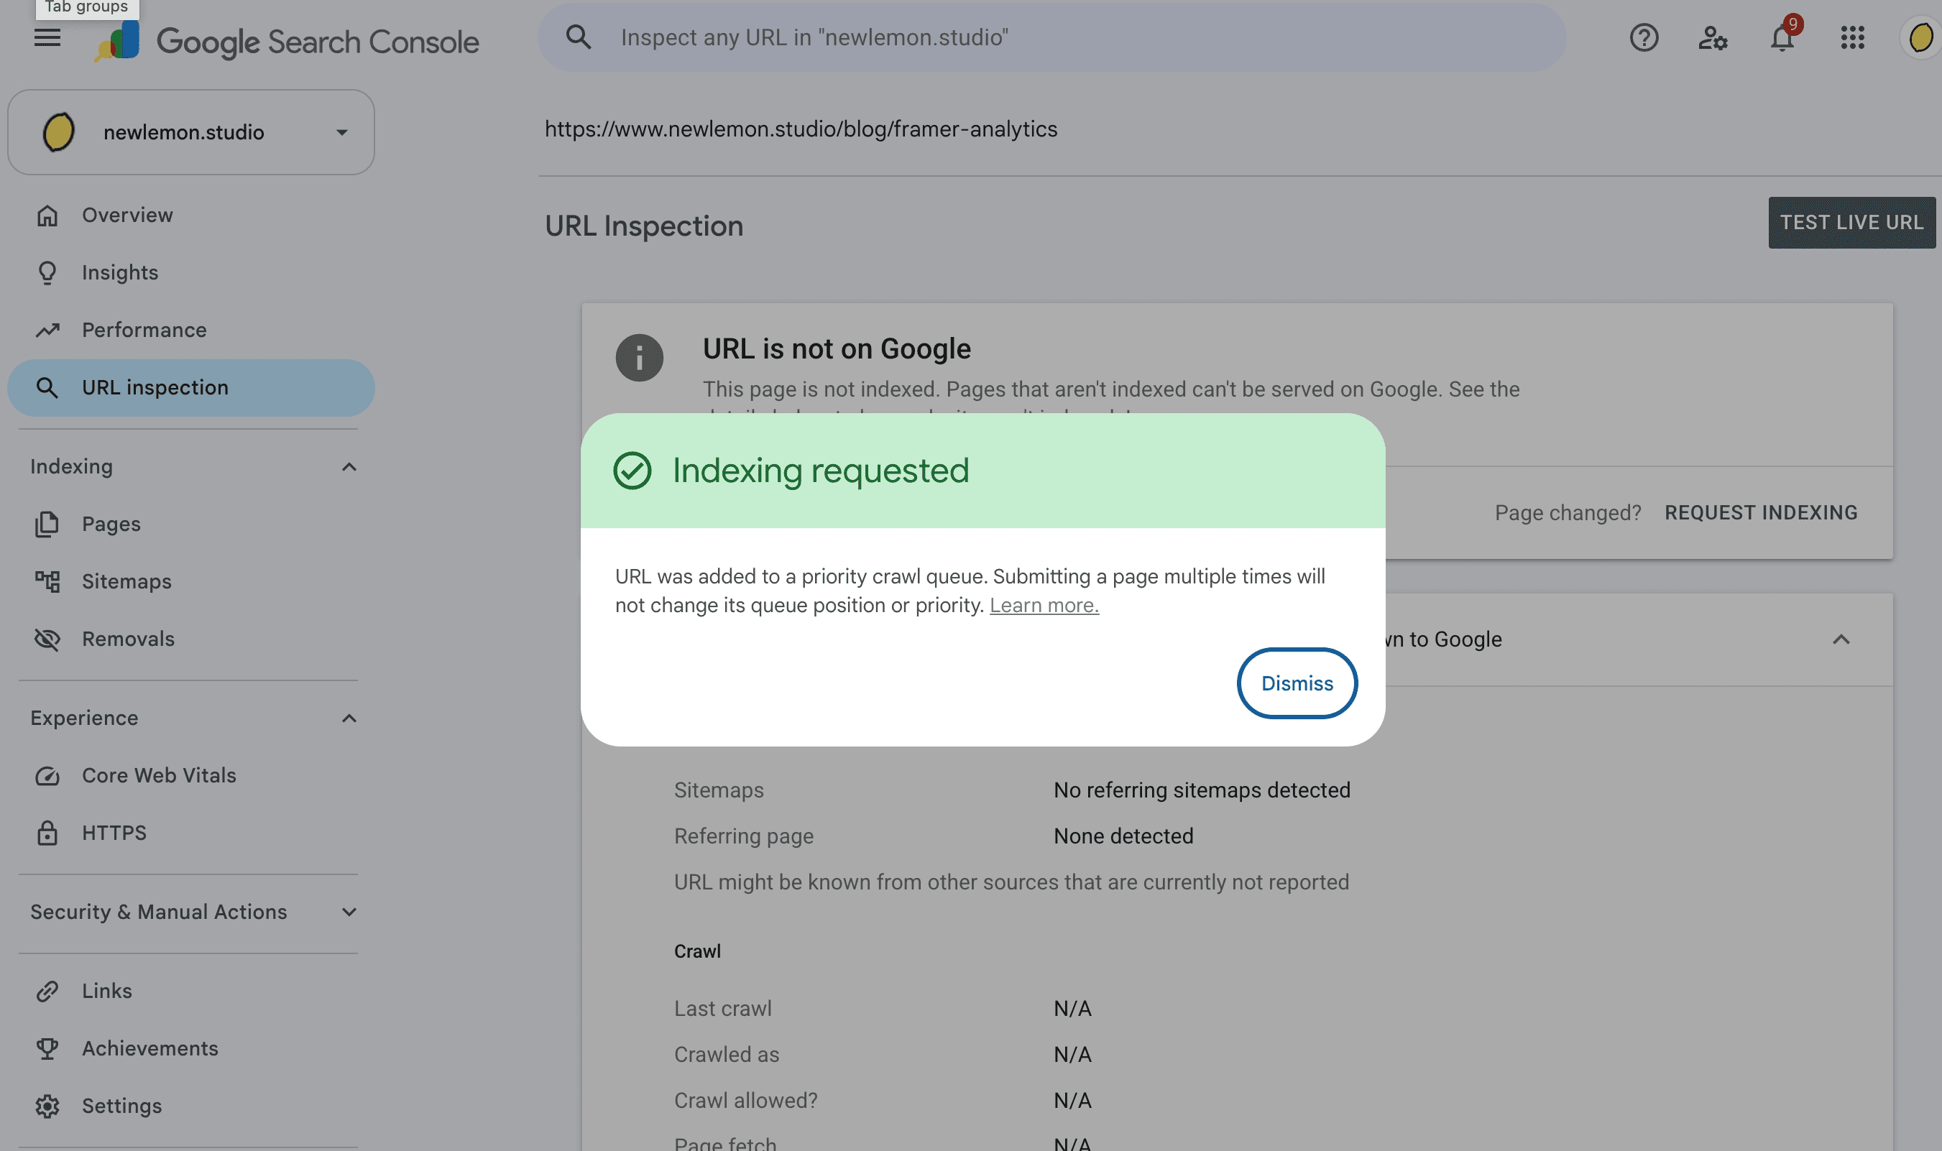Click the 'Referring page' row label
This screenshot has height=1151, width=1942.
click(x=743, y=836)
